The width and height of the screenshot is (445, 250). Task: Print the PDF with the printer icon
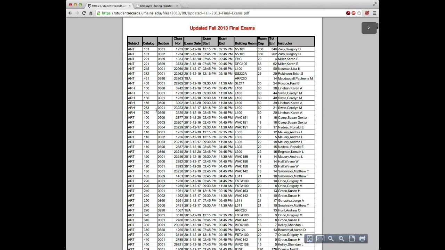click(362, 239)
